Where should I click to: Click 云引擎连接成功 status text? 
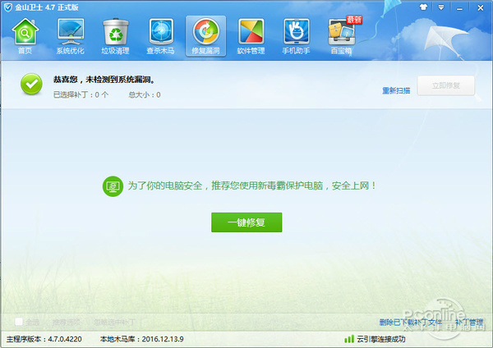click(381, 339)
